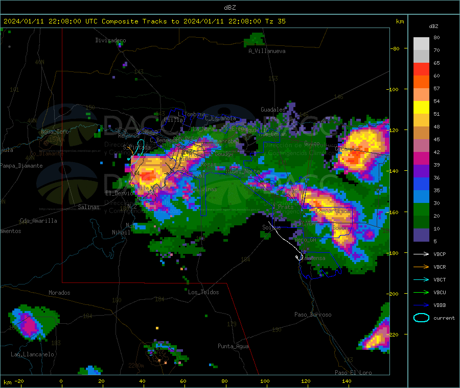460x388 pixels.
Task: Pick the gold 48-51 dBZ swatch
Action: (x=421, y=120)
